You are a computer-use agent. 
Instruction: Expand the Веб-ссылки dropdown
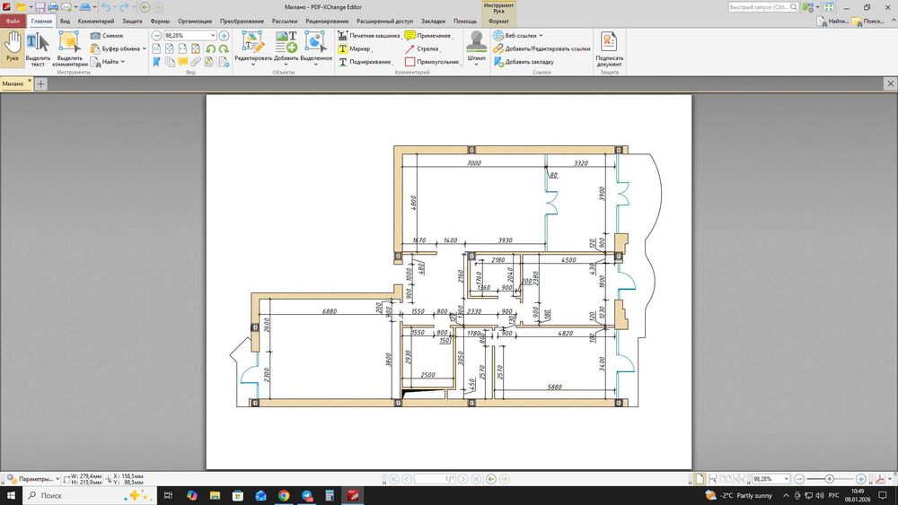point(541,36)
